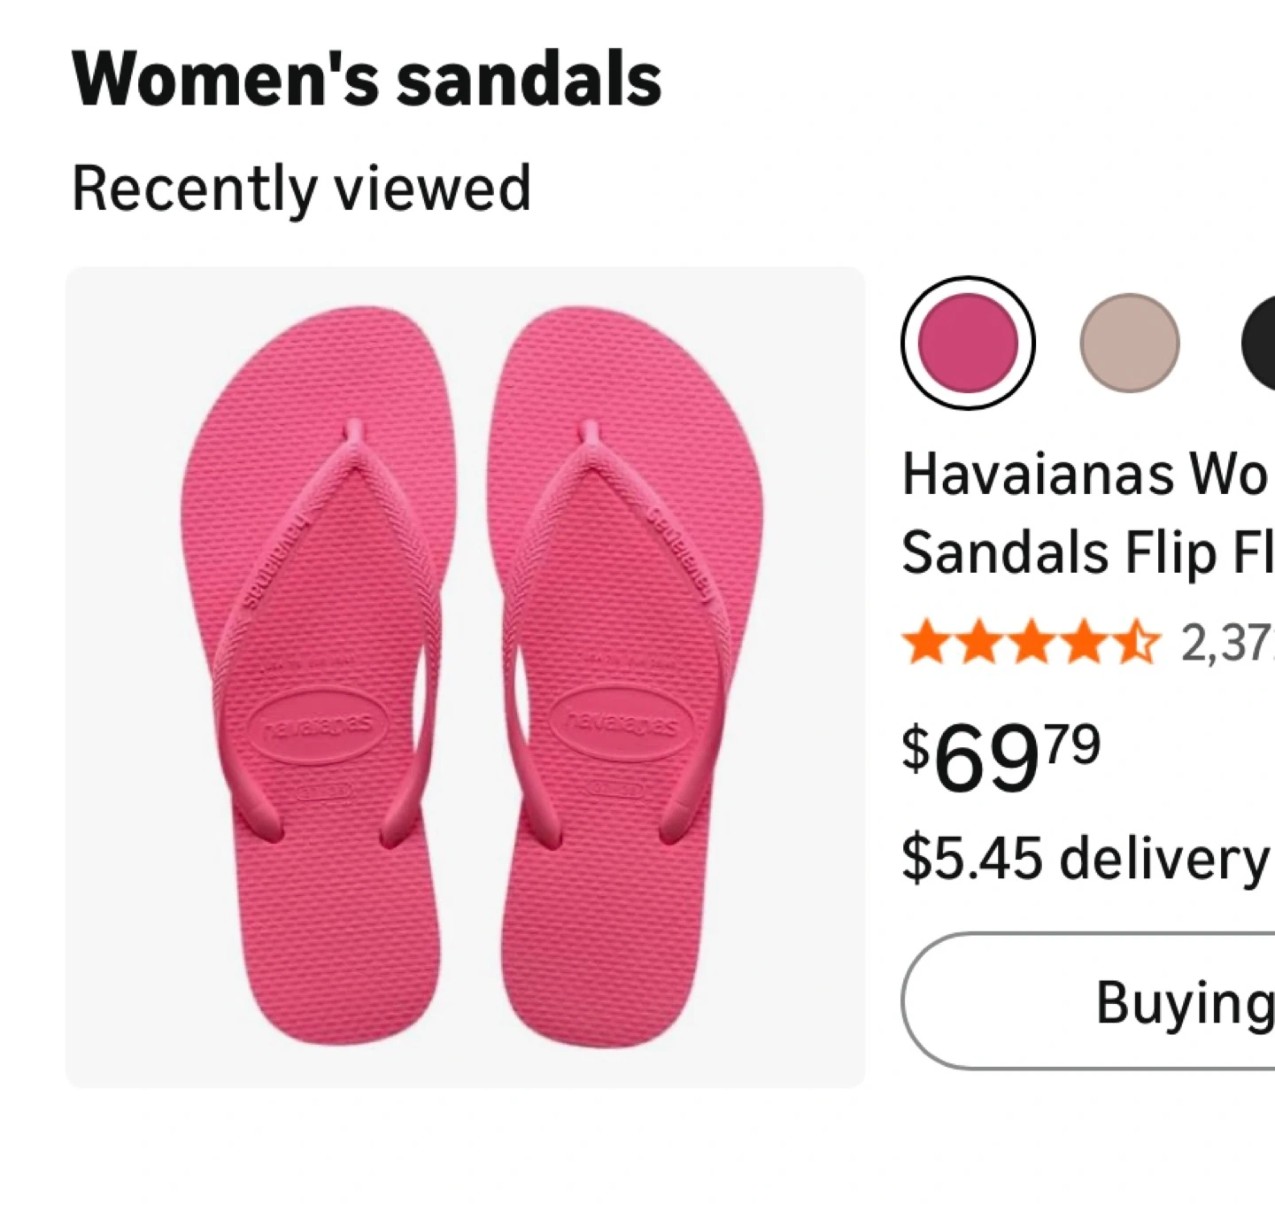Viewport: 1275px width, 1205px height.
Task: Click the "Sandals Flip Fl" title line
Action: [1086, 552]
